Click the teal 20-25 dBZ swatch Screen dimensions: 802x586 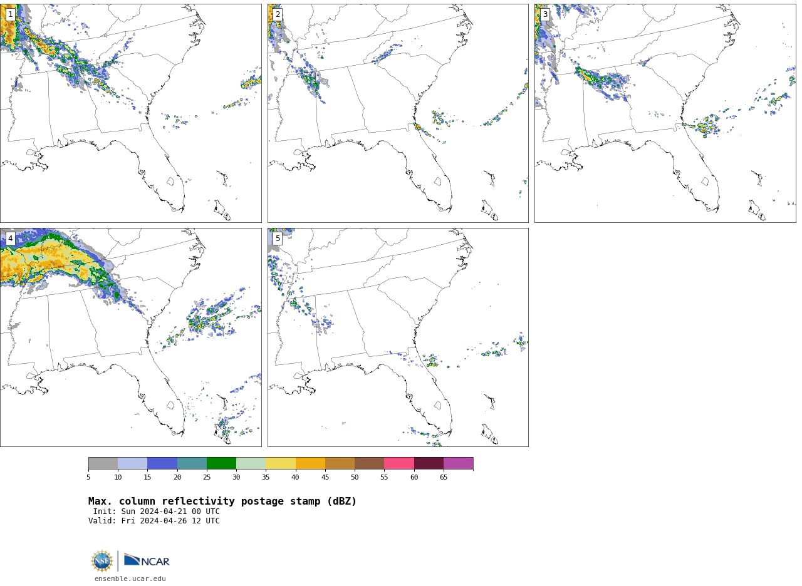(192, 463)
